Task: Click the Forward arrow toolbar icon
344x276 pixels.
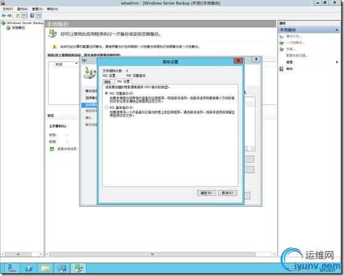Action: pos(9,15)
